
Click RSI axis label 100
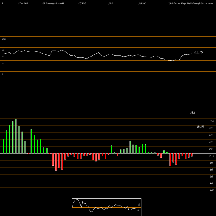click(x=3, y=39)
